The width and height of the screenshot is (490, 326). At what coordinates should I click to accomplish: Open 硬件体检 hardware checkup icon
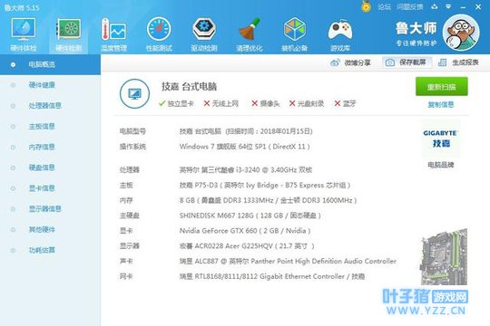(24, 29)
